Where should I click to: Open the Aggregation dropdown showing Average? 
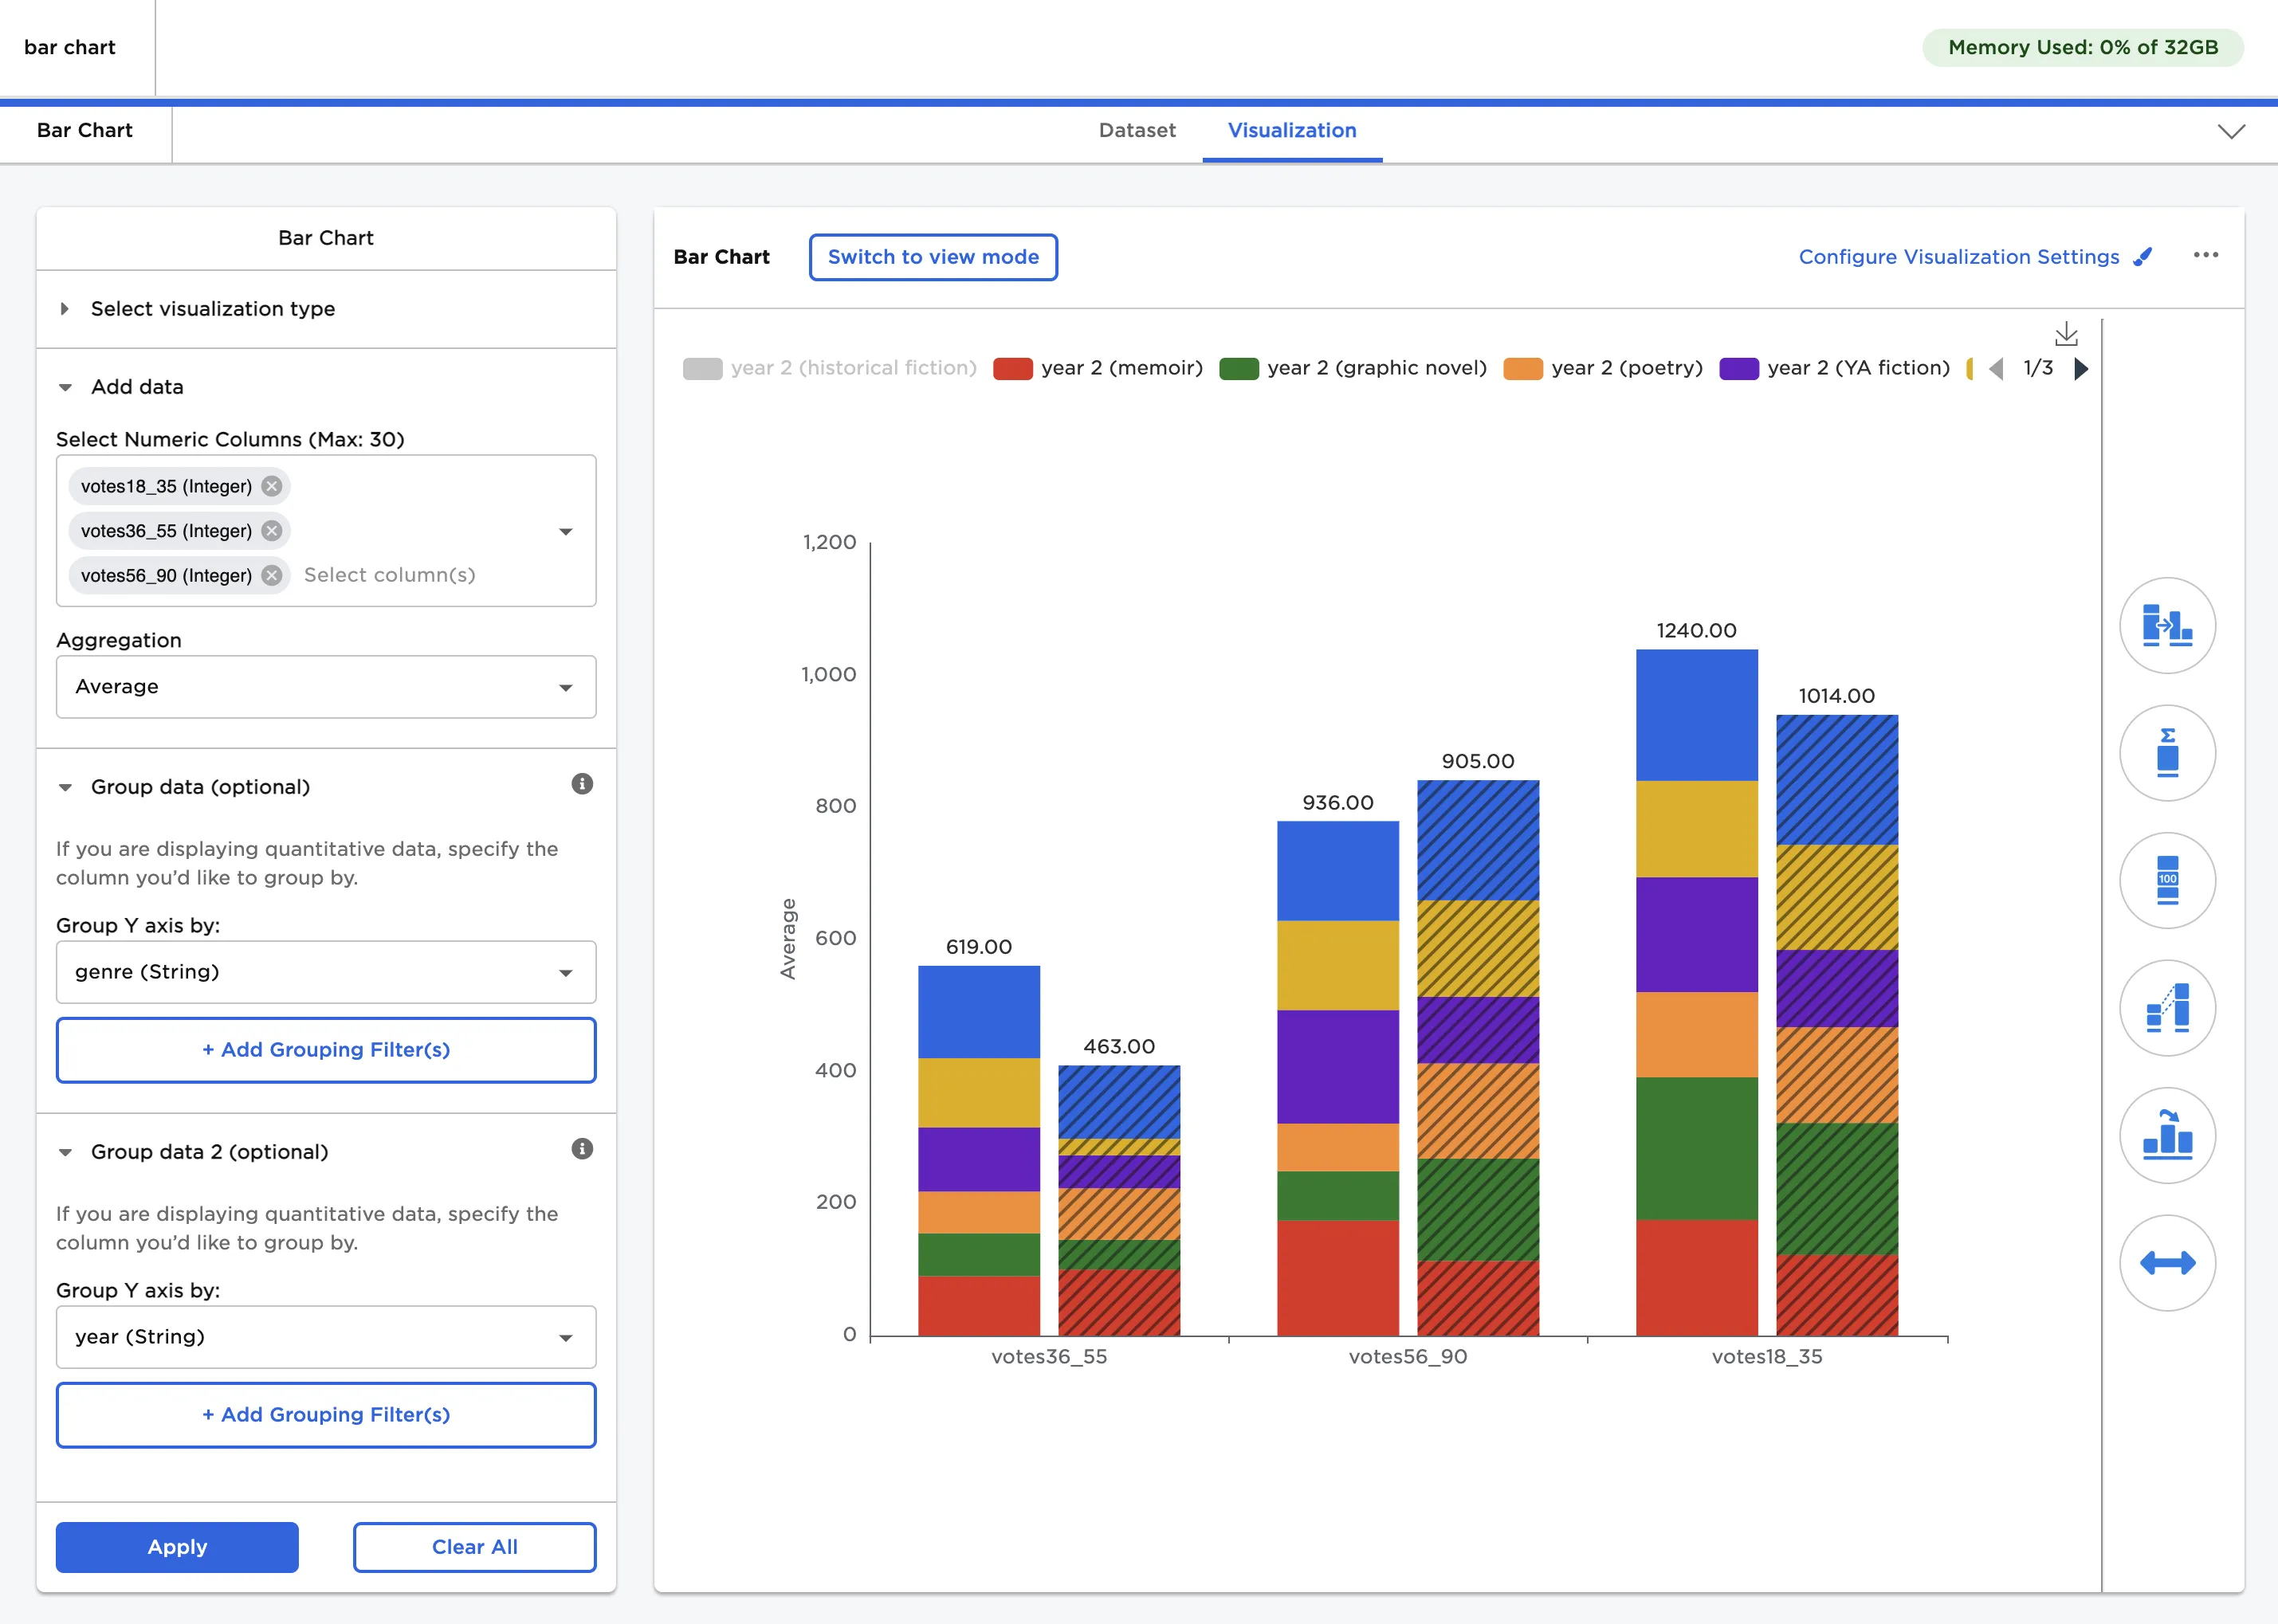click(325, 687)
